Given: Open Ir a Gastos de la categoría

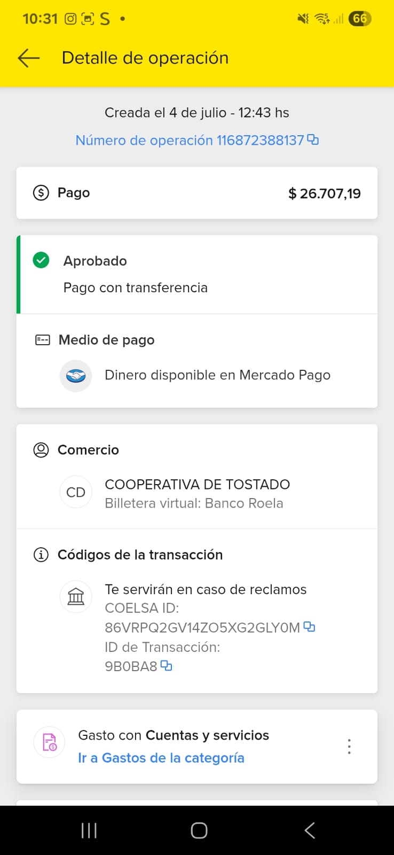Looking at the screenshot, I should 161,758.
